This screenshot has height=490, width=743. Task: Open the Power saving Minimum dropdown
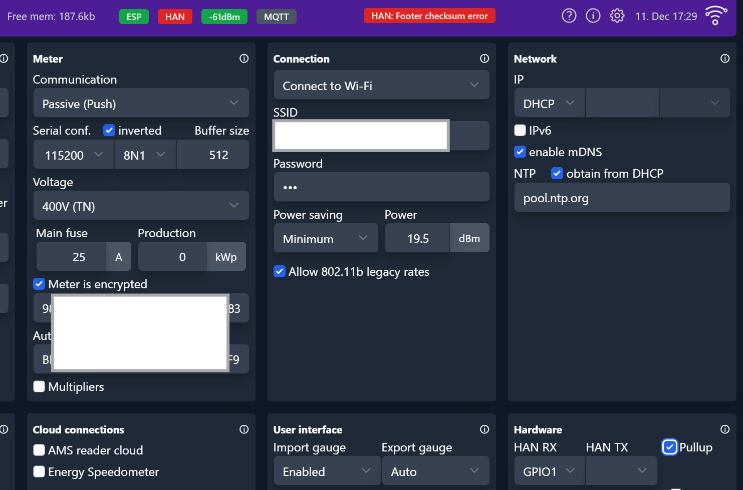(326, 238)
